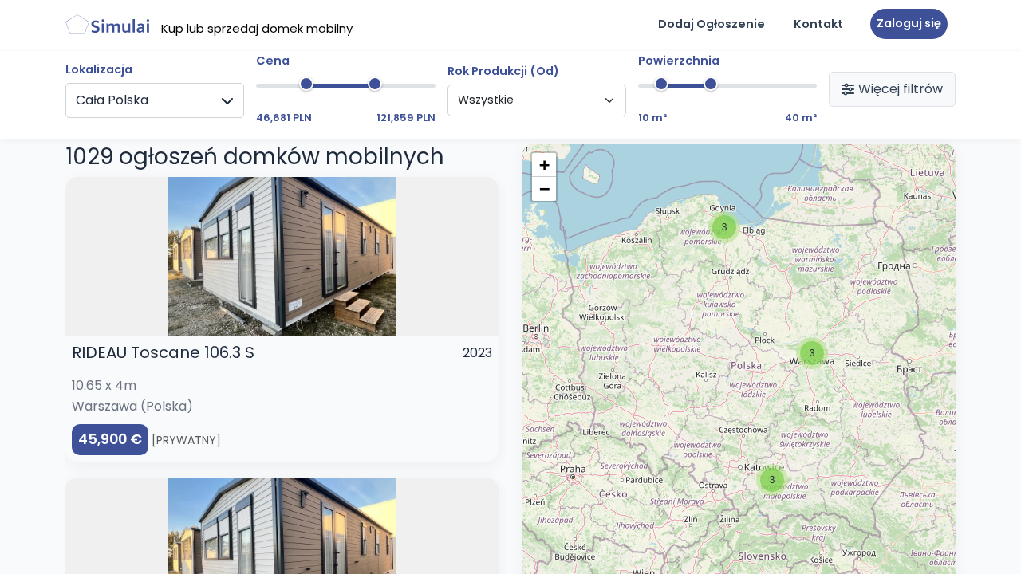Click the minimum Powierzchnia slider handle
1021x574 pixels.
pos(661,85)
